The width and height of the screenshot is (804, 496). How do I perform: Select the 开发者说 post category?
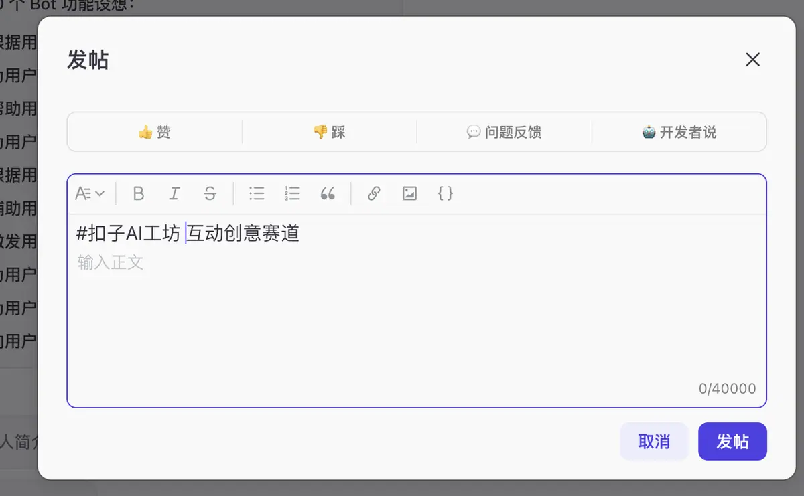point(679,132)
